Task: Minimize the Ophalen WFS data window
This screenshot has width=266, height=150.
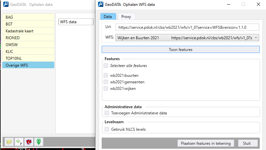Action: click(229, 4)
